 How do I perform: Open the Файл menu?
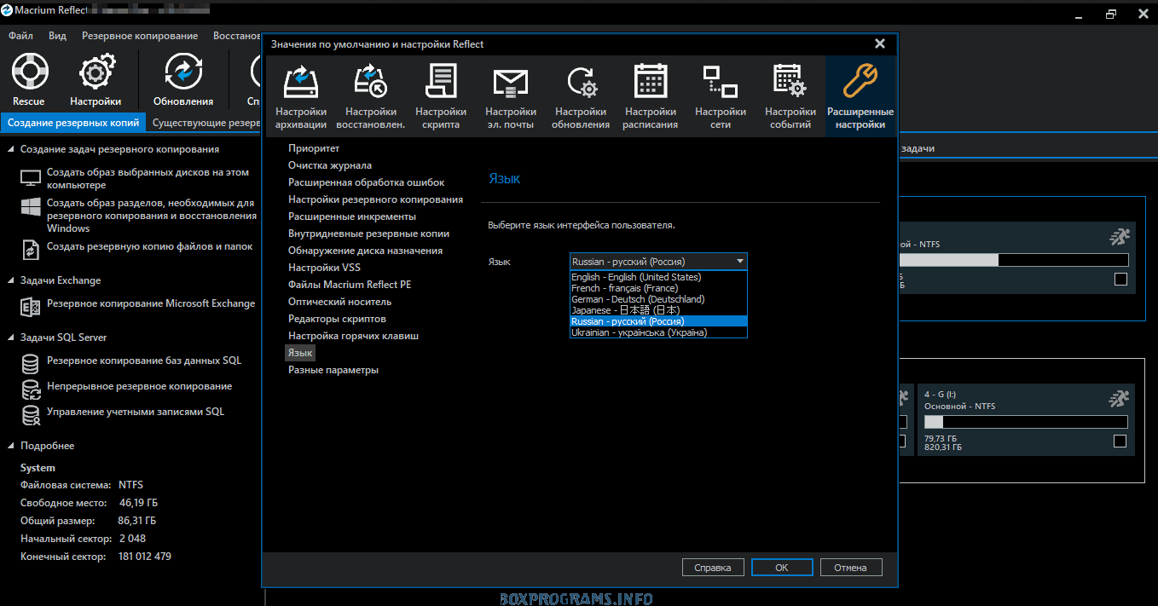click(20, 36)
